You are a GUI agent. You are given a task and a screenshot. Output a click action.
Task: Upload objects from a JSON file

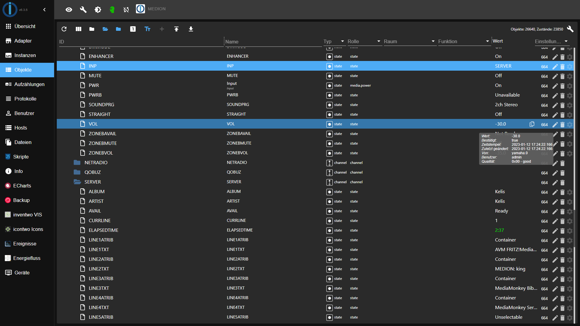(176, 29)
